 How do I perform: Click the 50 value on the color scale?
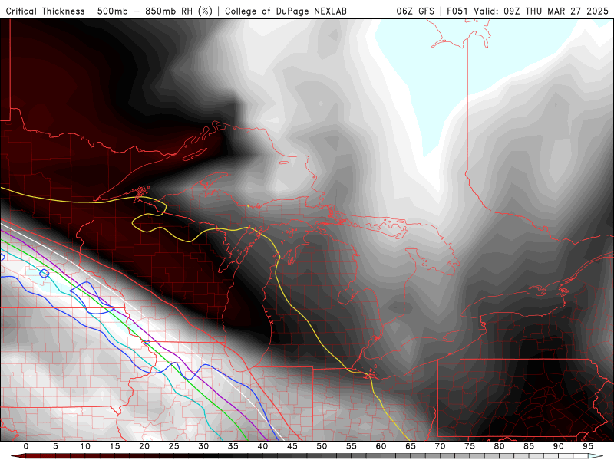tap(322, 446)
